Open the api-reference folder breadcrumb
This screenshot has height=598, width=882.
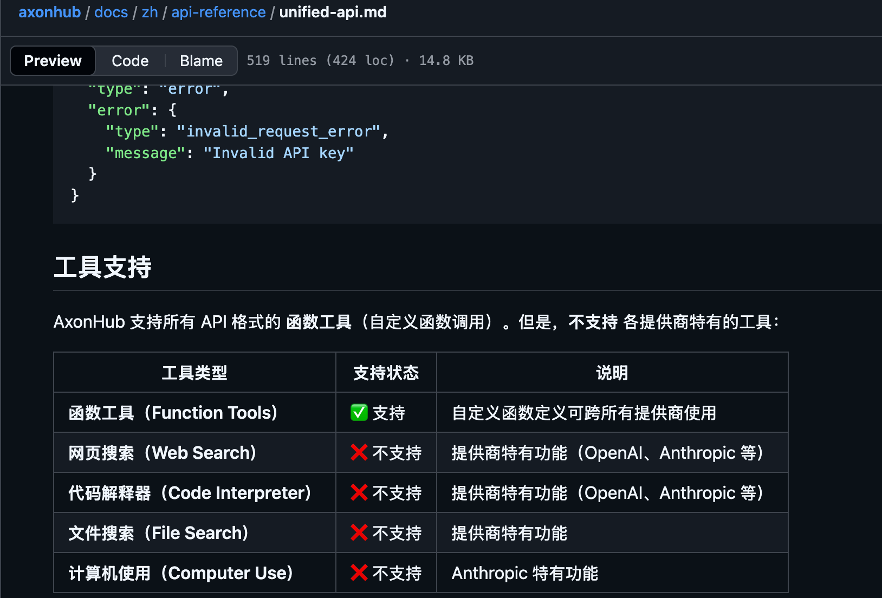point(218,12)
